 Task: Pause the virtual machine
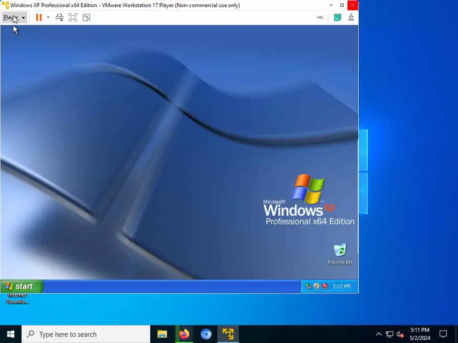pyautogui.click(x=38, y=17)
